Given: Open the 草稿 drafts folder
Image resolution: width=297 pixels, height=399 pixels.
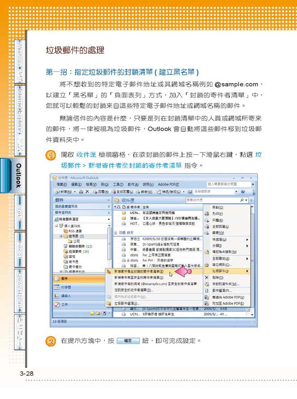Looking at the screenshot, I should point(69,257).
